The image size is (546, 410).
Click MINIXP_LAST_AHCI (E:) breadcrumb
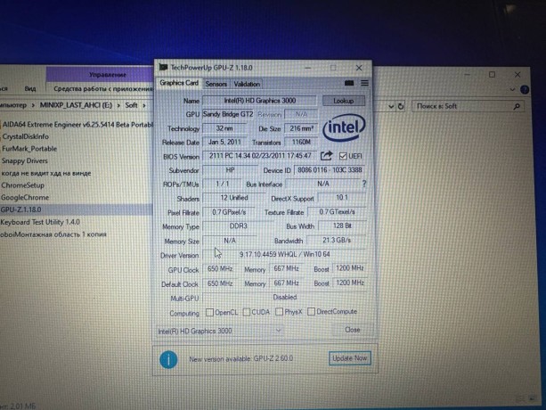[76, 105]
